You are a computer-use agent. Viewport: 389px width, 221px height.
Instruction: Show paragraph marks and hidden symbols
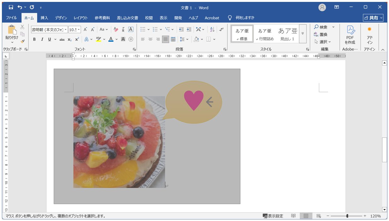point(221,30)
